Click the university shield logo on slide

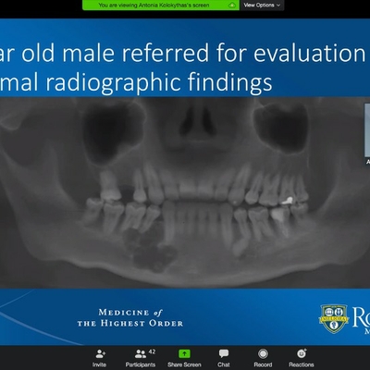[x=334, y=319]
